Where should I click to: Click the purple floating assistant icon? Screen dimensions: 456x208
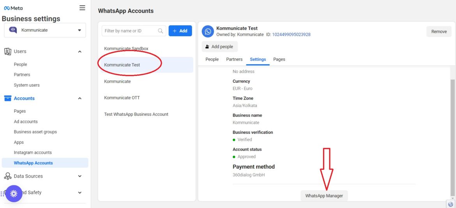(x=14, y=193)
